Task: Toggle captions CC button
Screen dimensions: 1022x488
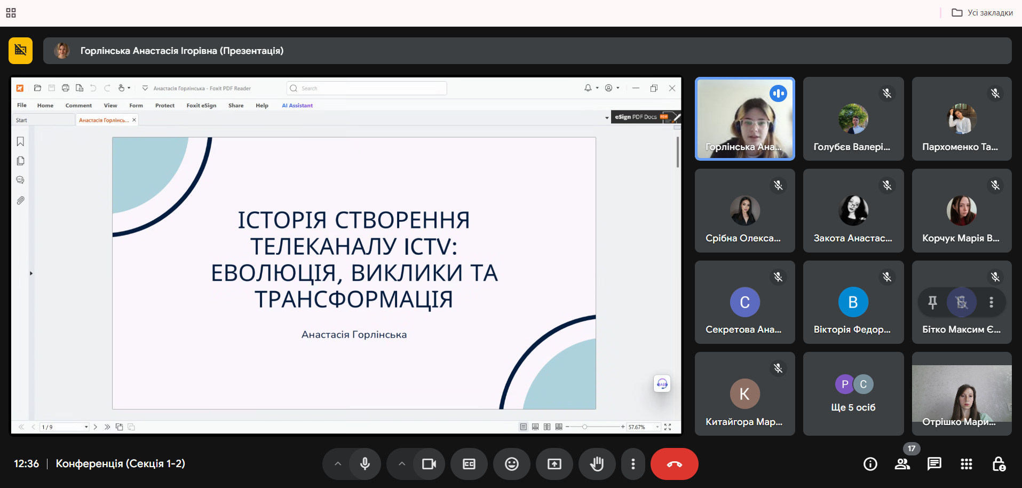Action: pyautogui.click(x=469, y=464)
